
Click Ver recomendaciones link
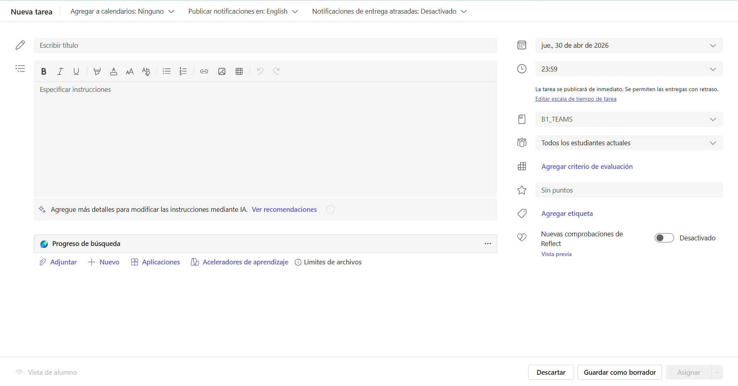[x=284, y=209]
